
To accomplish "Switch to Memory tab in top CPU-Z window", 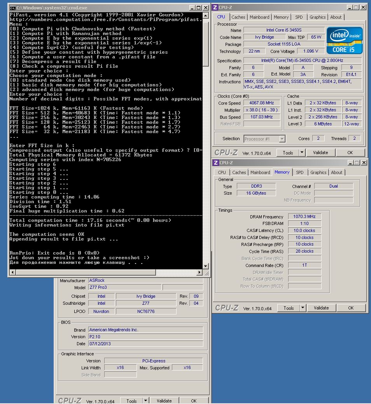I will pyautogui.click(x=281, y=17).
